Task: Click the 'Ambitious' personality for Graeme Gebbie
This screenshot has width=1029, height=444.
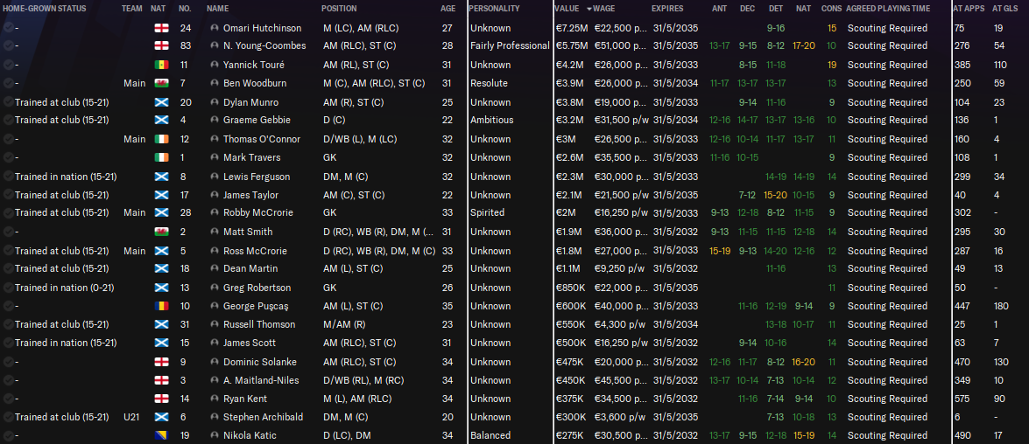Action: pos(491,120)
